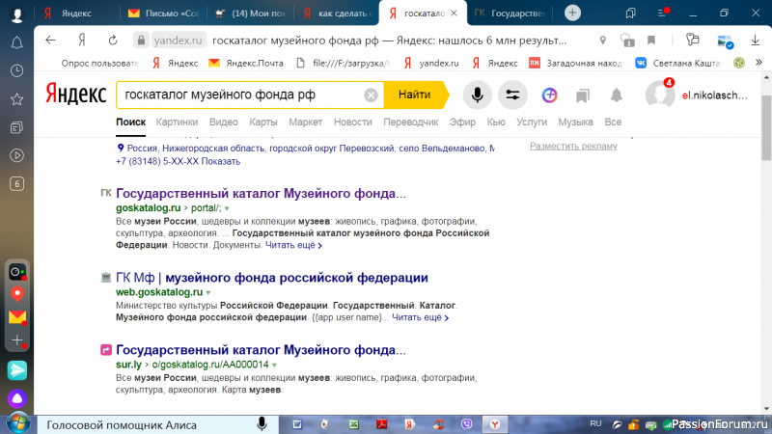
Task: Switch to Новости search tab
Action: 352,122
